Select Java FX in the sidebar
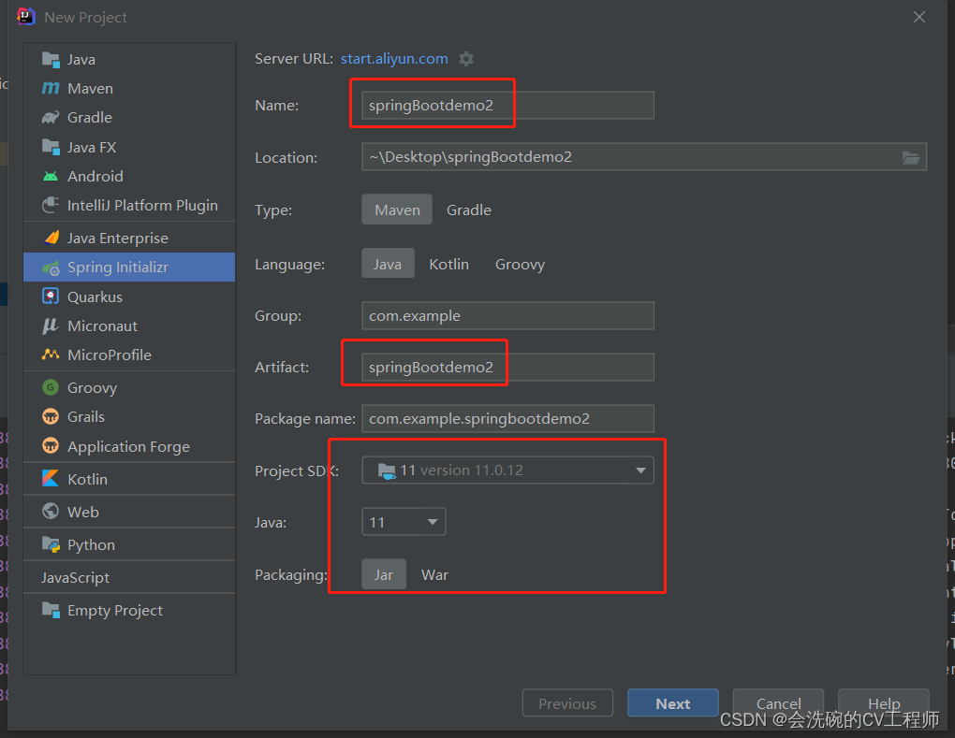Screen dimensions: 955x738 (x=129, y=147)
